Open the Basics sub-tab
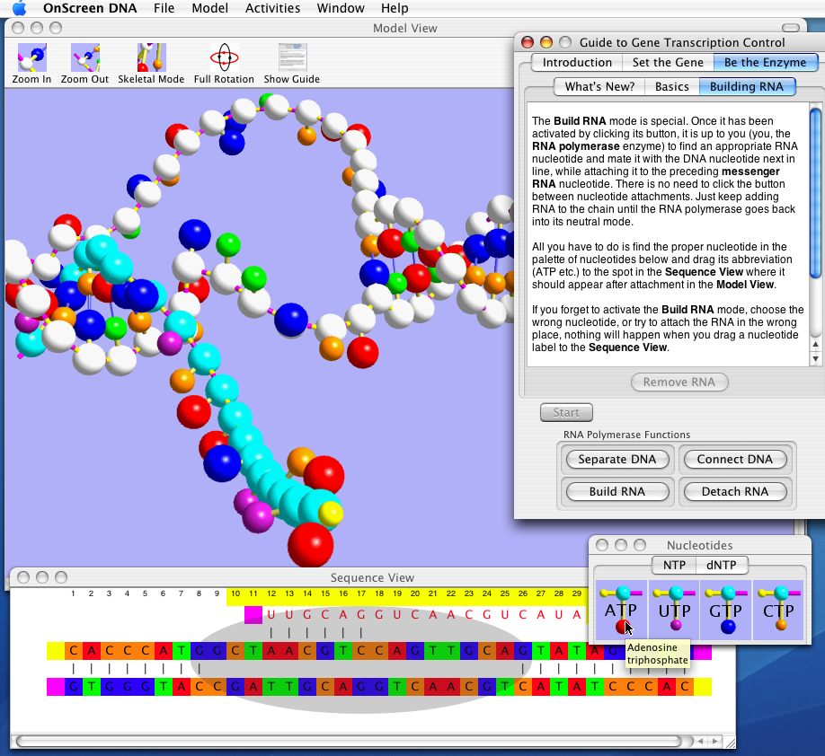Screen dimensions: 825x756 (672, 86)
